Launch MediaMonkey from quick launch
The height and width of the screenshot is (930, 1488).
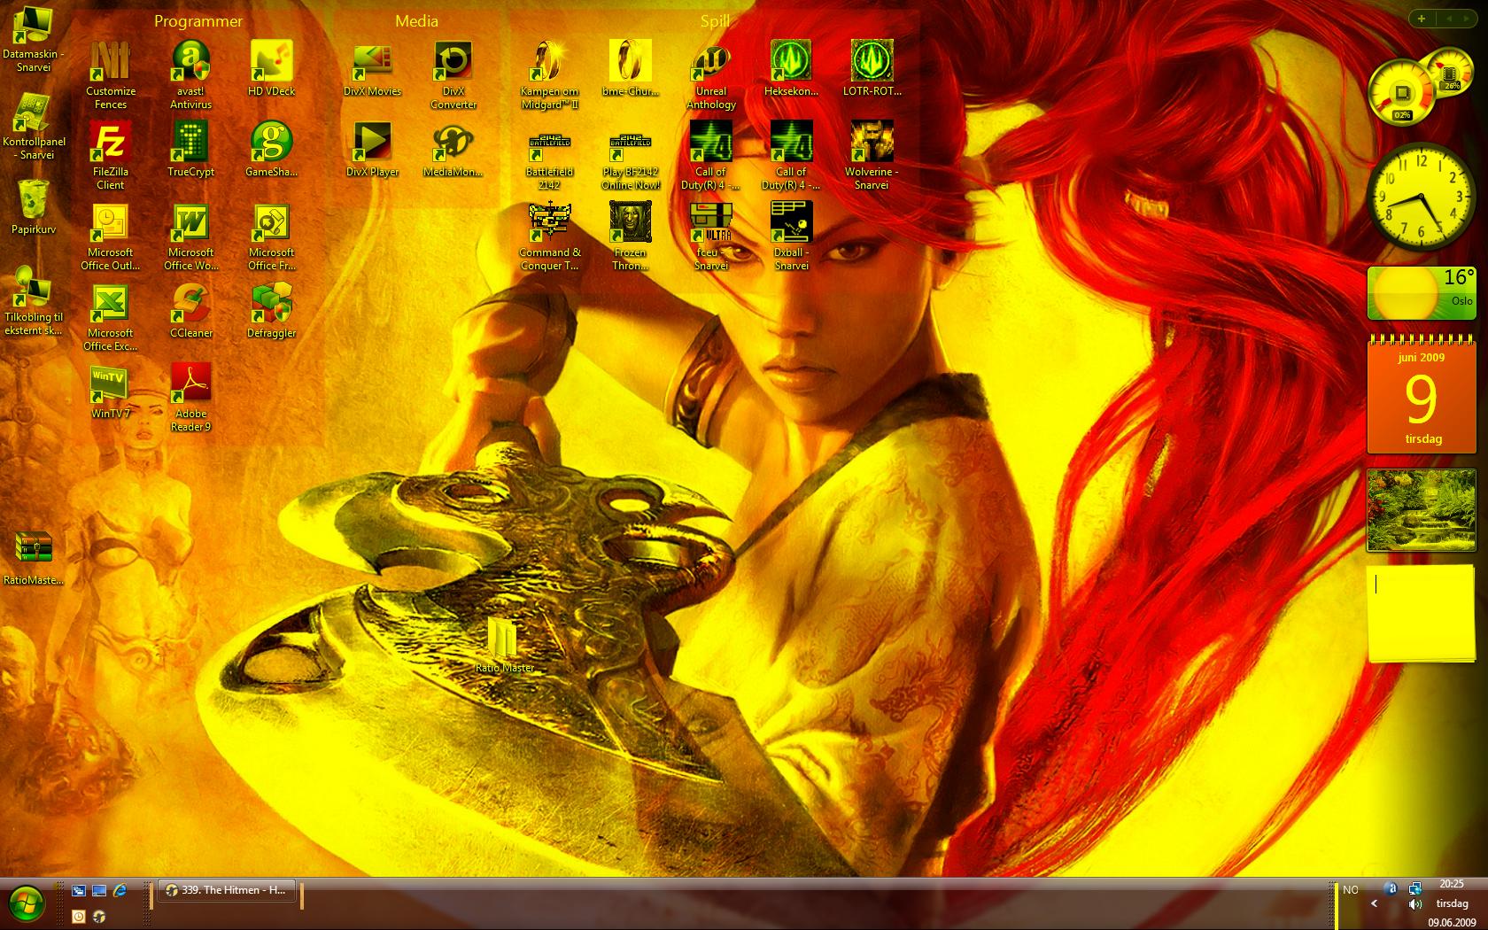99,917
